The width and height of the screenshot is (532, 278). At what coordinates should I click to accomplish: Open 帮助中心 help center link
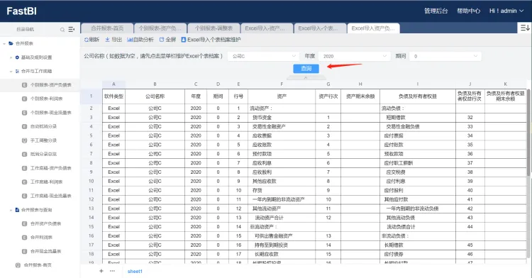(468, 11)
